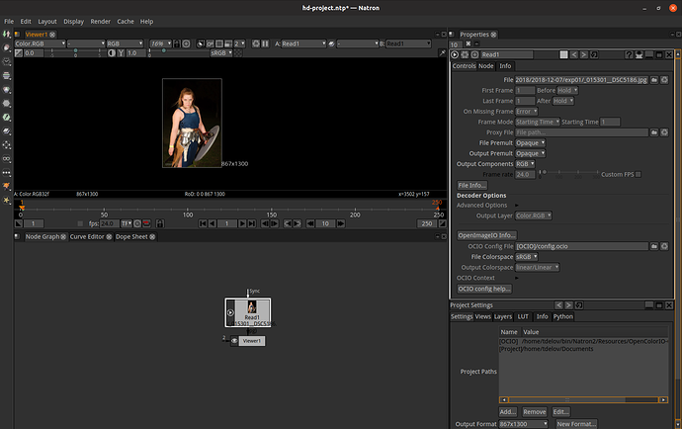Click reload icon next to File path
The image size is (682, 429).
pyautogui.click(x=664, y=80)
